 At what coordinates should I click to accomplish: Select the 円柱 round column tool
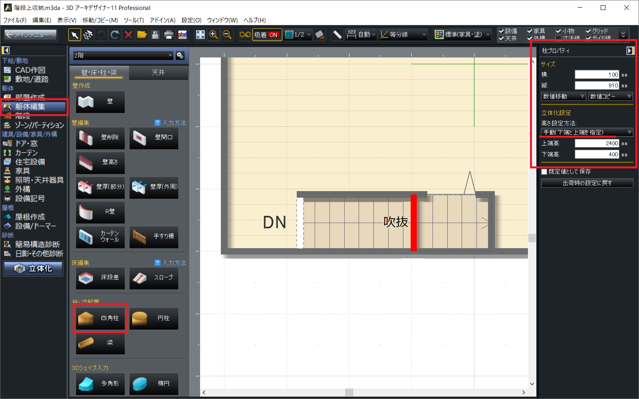pos(154,318)
